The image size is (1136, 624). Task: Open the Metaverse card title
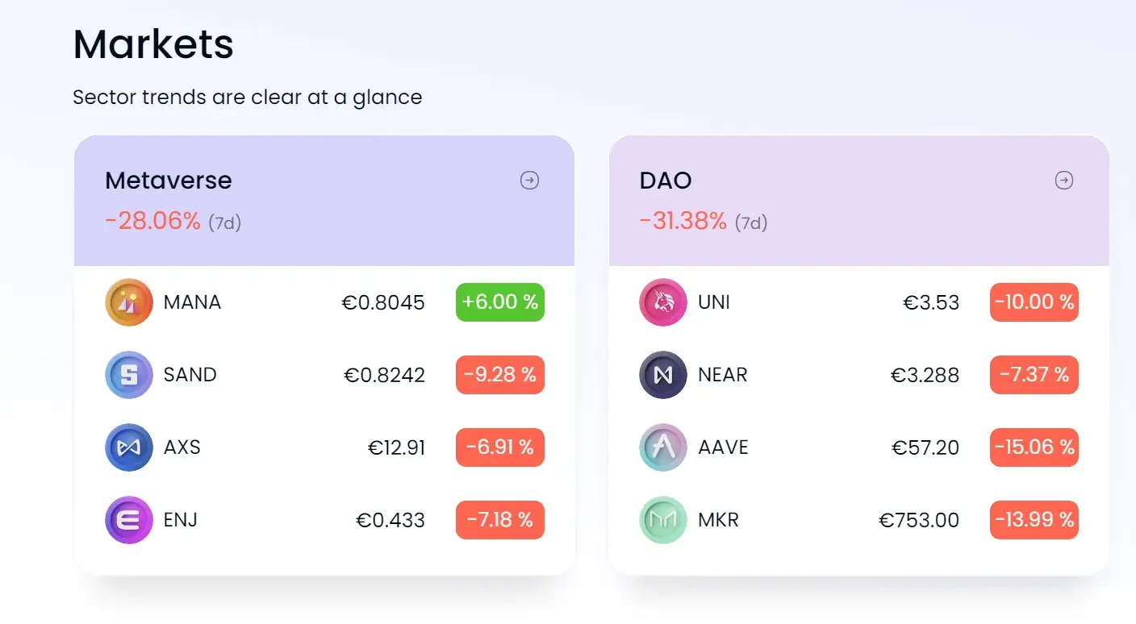[169, 180]
